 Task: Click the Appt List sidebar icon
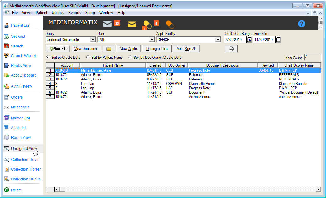click(7, 128)
